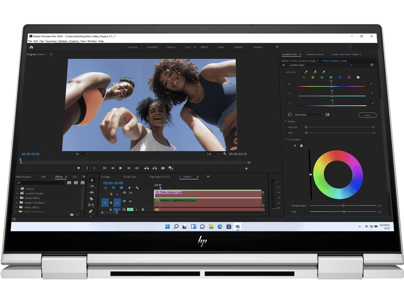Click the Lumetri Color reset effect arrow icon
The height and width of the screenshot is (303, 404).
[372, 65]
